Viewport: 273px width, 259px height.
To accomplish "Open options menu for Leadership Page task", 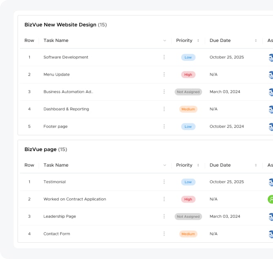I will [x=164, y=217].
